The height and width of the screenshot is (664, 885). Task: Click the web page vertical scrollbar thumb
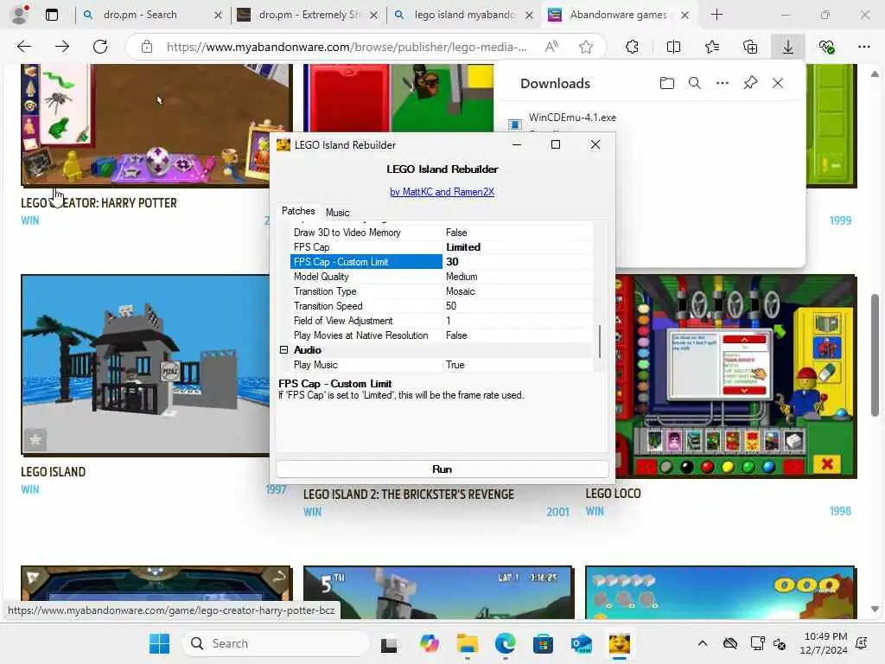(875, 355)
